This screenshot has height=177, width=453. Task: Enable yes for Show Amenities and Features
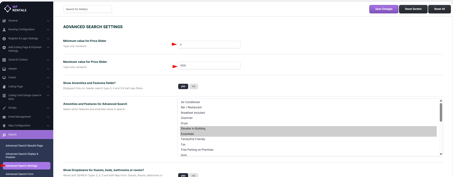tap(183, 86)
